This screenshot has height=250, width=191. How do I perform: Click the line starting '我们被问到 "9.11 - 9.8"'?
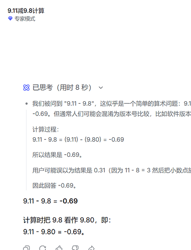click(112, 104)
